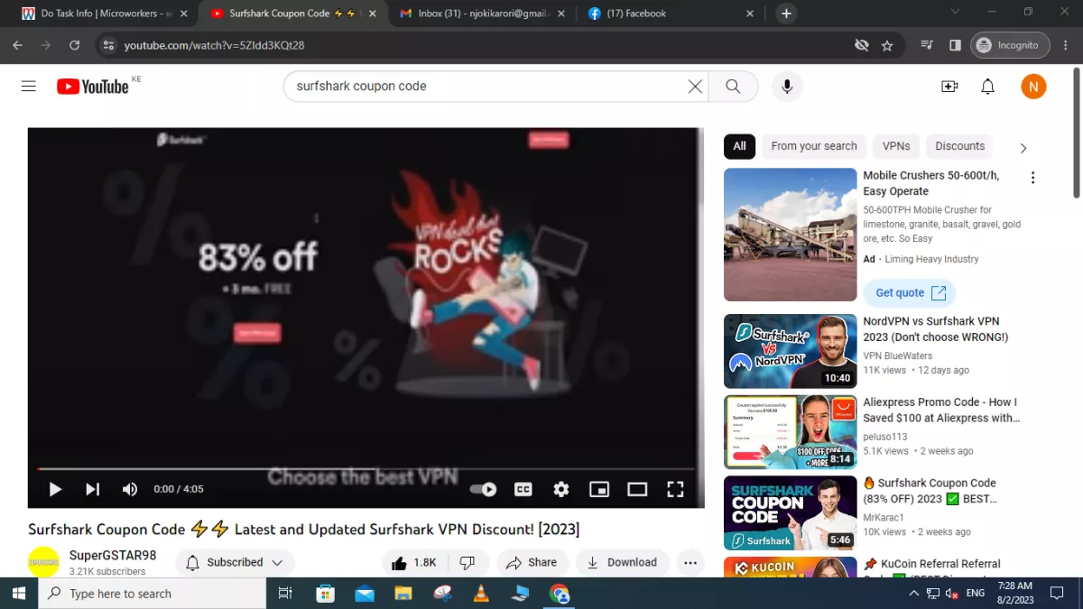This screenshot has width=1083, height=609.
Task: Open the miniplayer
Action: click(599, 489)
